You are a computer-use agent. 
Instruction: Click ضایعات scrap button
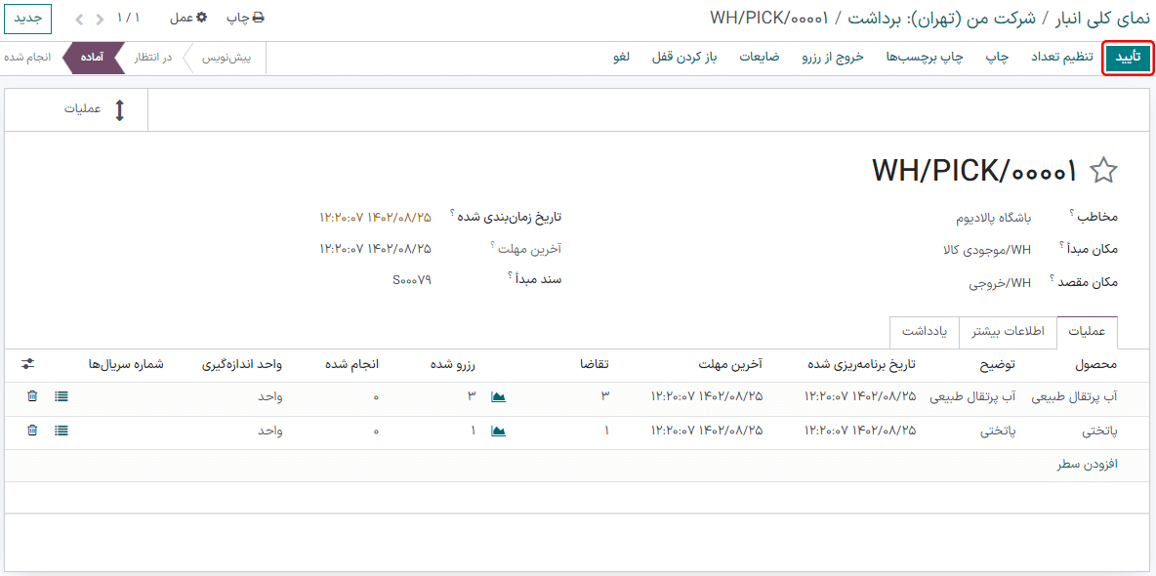[761, 59]
